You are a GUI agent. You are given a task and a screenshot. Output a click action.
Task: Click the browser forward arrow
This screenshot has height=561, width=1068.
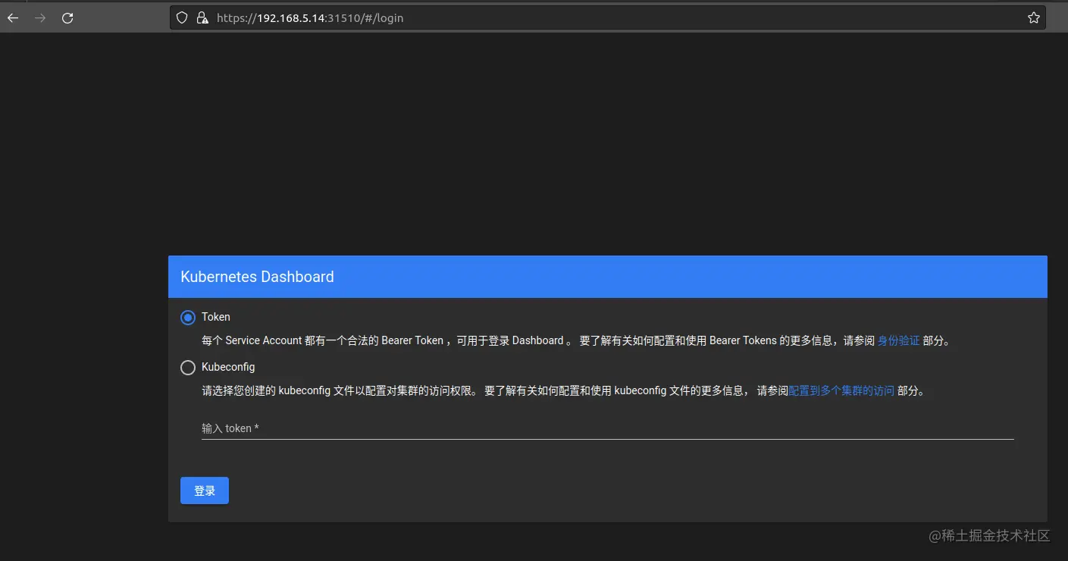(x=40, y=17)
